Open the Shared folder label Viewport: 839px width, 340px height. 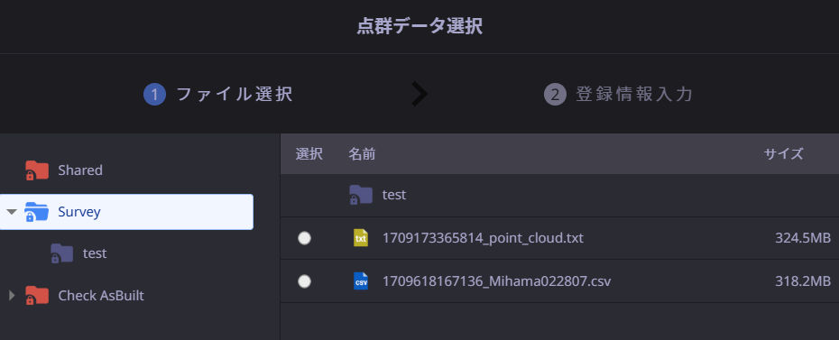[80, 170]
